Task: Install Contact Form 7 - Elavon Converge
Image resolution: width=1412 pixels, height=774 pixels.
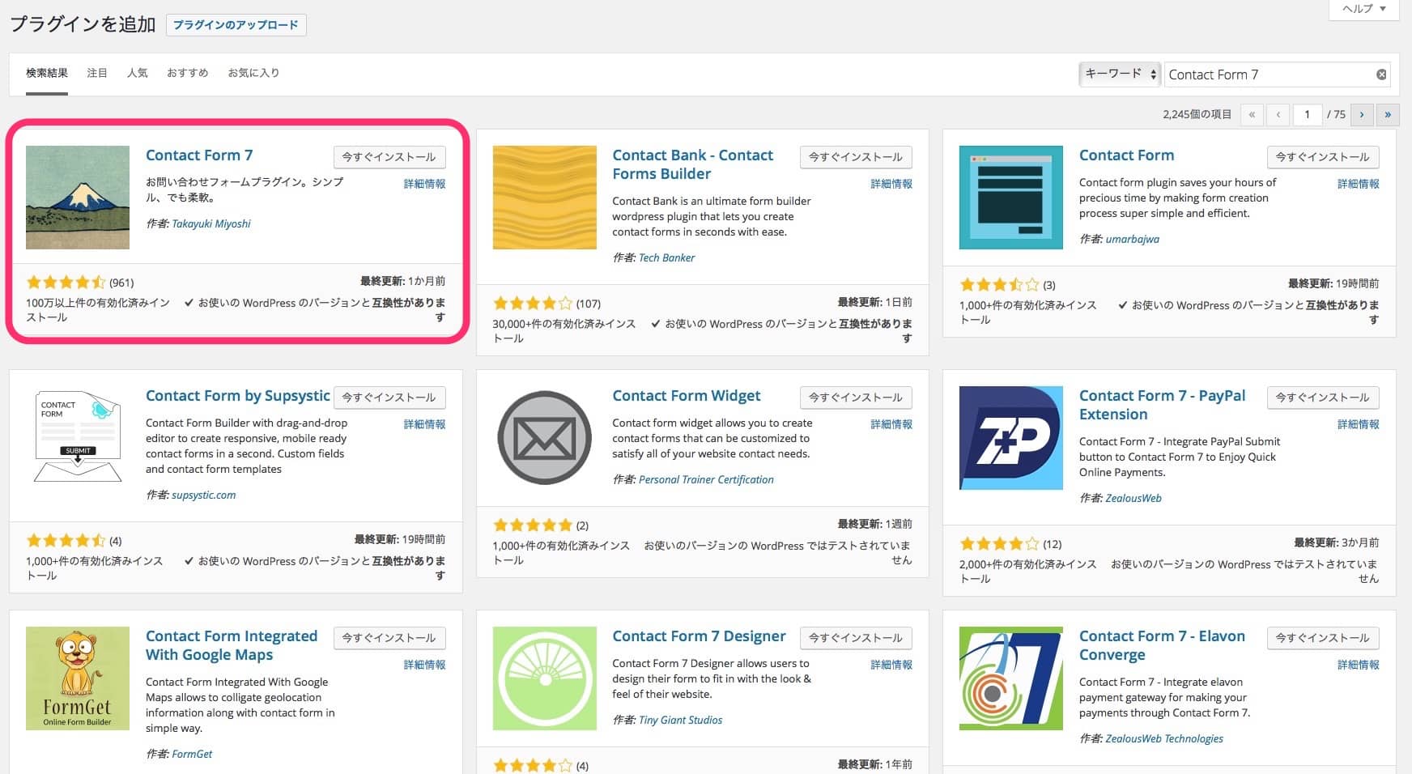Action: point(1323,638)
